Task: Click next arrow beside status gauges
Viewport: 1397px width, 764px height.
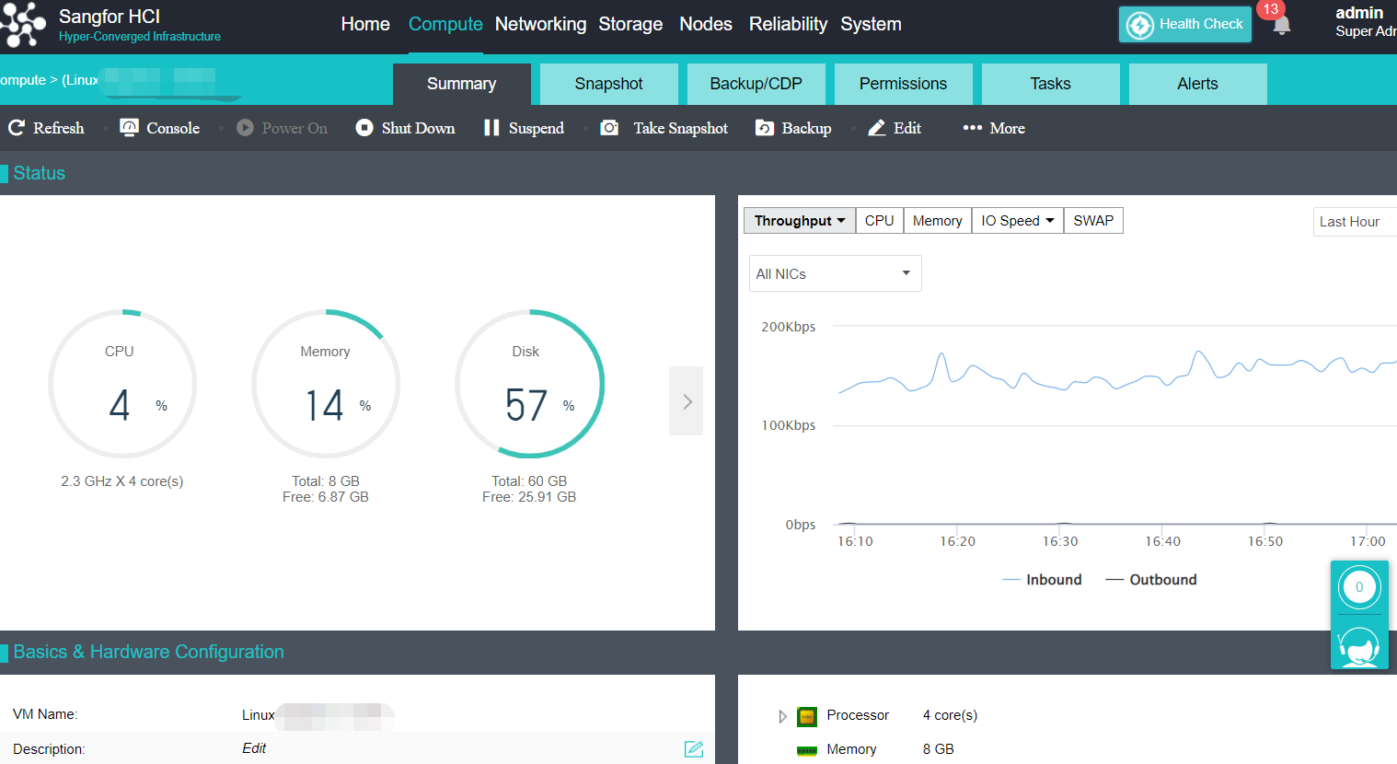Action: pos(687,401)
